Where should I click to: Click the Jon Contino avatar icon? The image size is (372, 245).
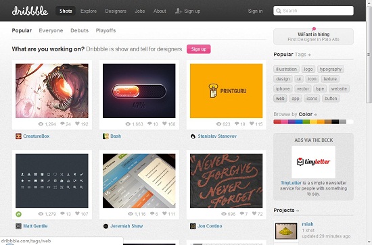tap(193, 226)
